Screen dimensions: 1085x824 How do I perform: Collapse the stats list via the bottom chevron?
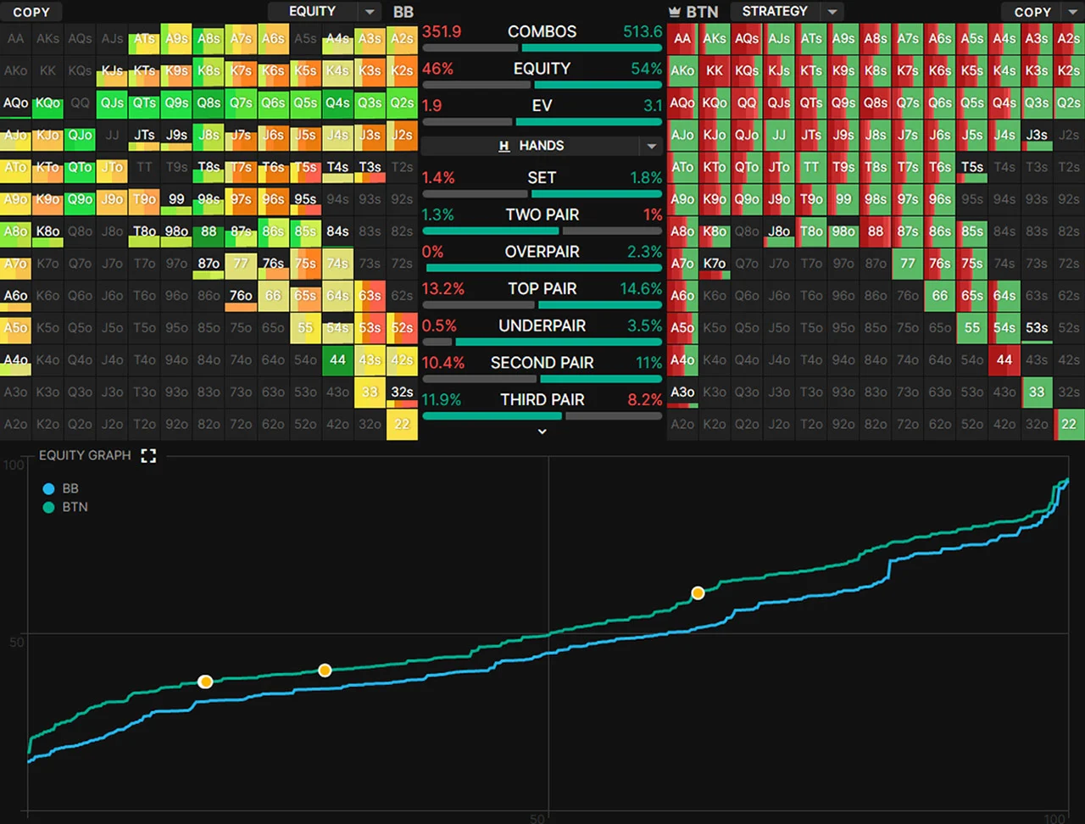tap(542, 431)
